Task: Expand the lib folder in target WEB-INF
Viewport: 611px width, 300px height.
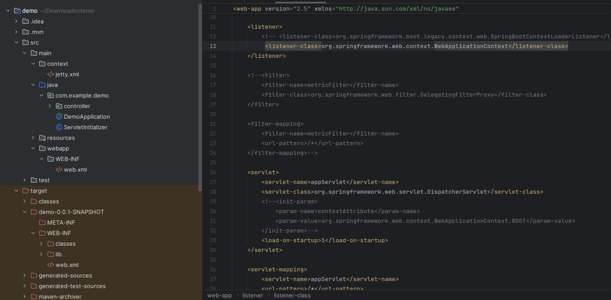Action: (41, 255)
